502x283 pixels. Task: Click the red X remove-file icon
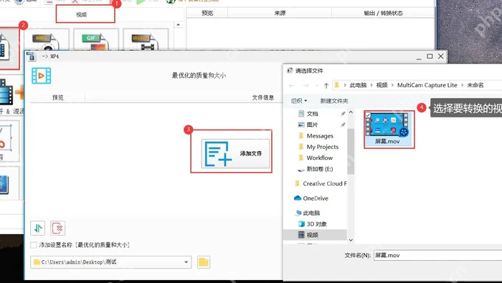coord(57,228)
